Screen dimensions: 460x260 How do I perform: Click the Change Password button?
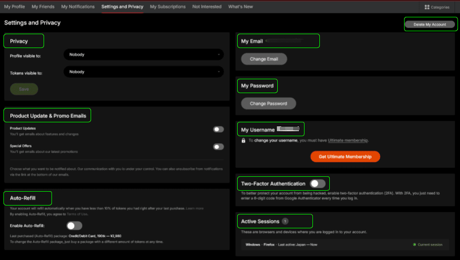click(x=268, y=104)
